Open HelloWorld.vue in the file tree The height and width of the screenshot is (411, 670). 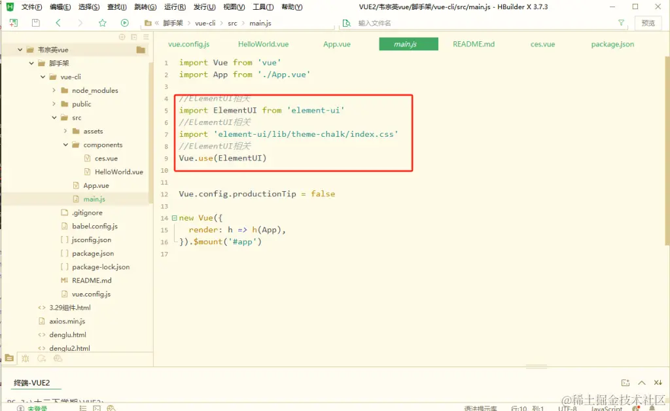[x=119, y=171]
